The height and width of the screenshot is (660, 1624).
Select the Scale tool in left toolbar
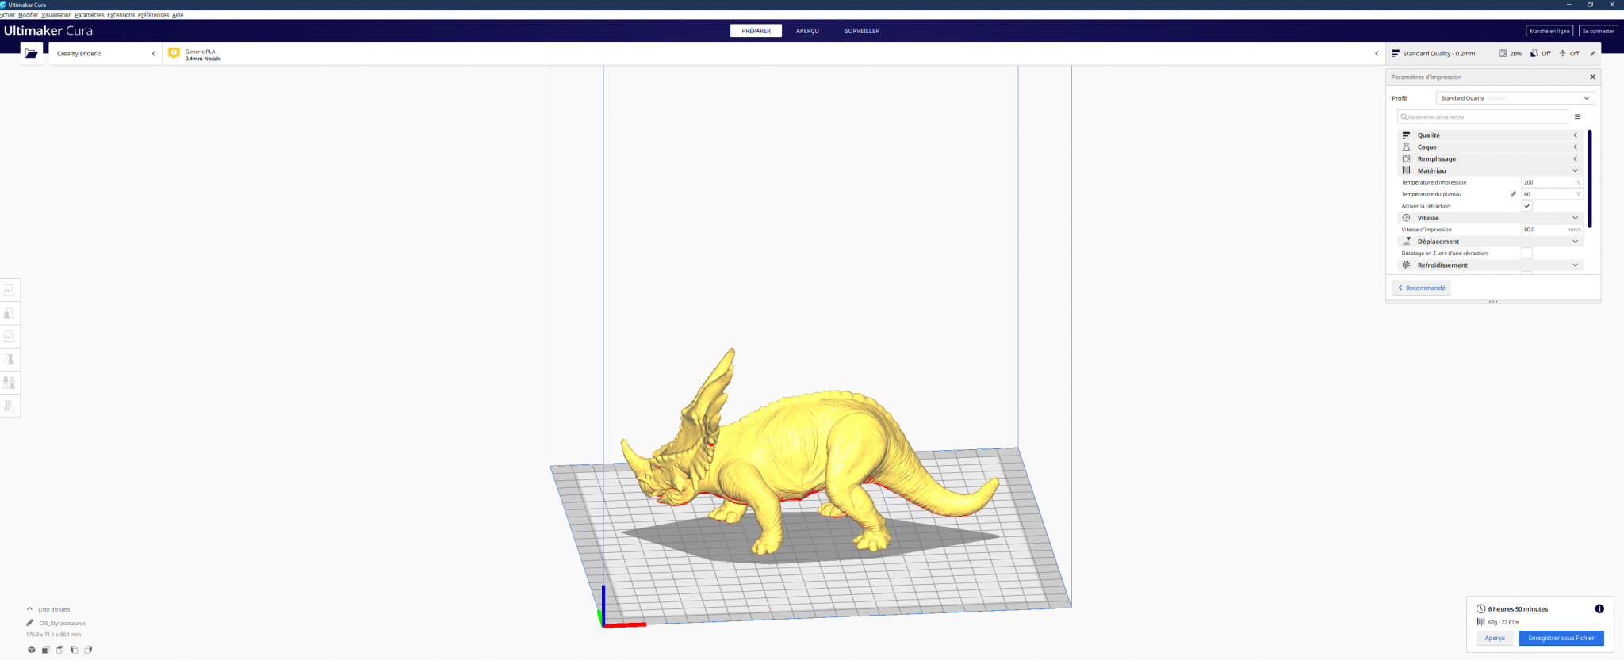tap(10, 313)
